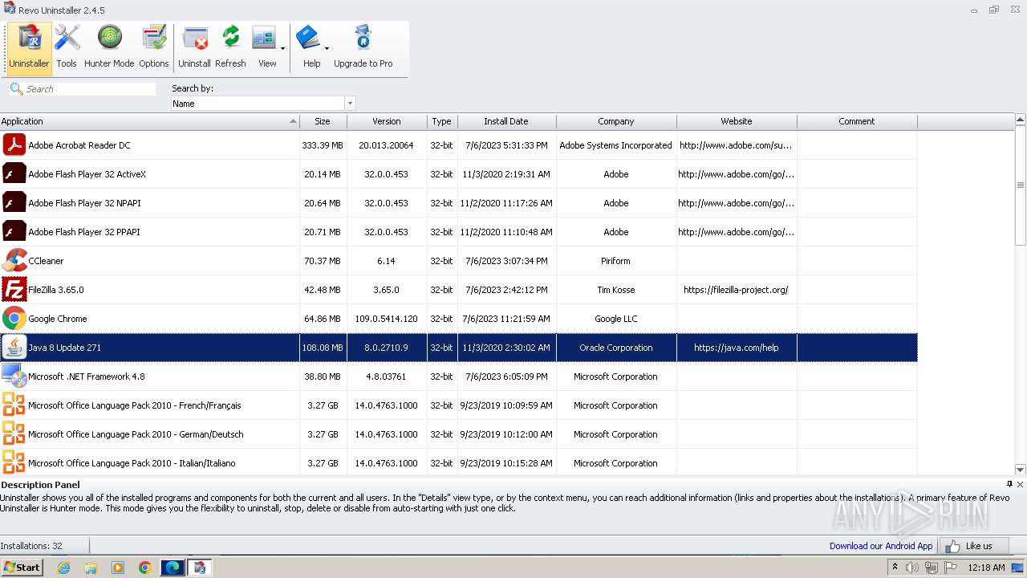The image size is (1027, 578).
Task: Click the 6.14 version cell
Action: tap(387, 261)
